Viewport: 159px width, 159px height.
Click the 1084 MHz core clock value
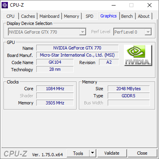click(55, 89)
